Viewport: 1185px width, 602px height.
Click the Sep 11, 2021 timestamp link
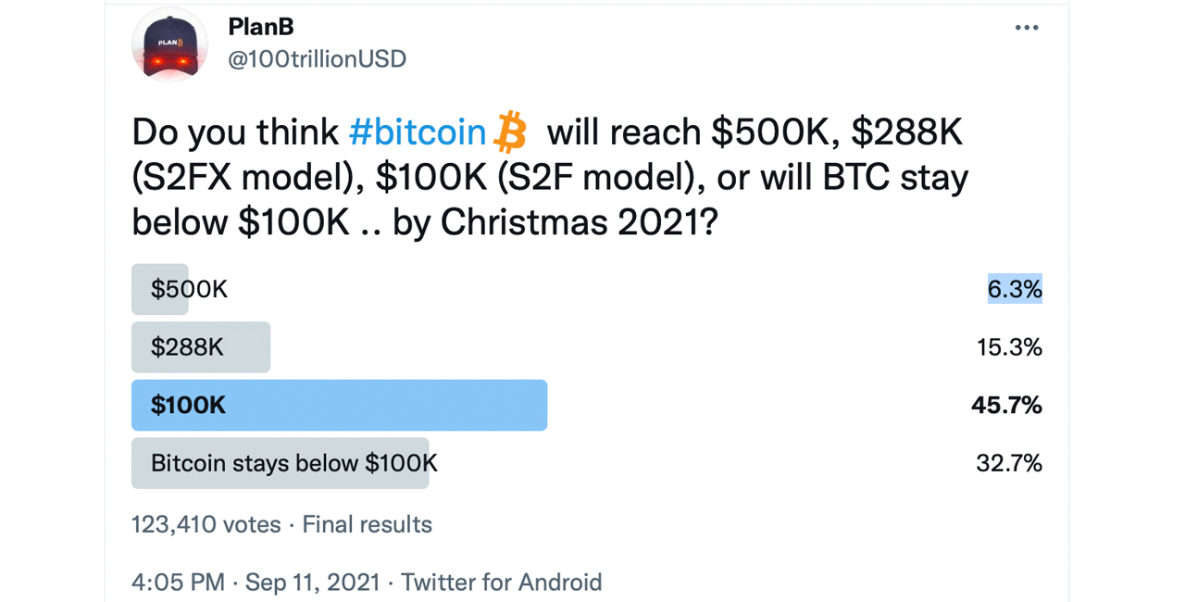[x=312, y=582]
